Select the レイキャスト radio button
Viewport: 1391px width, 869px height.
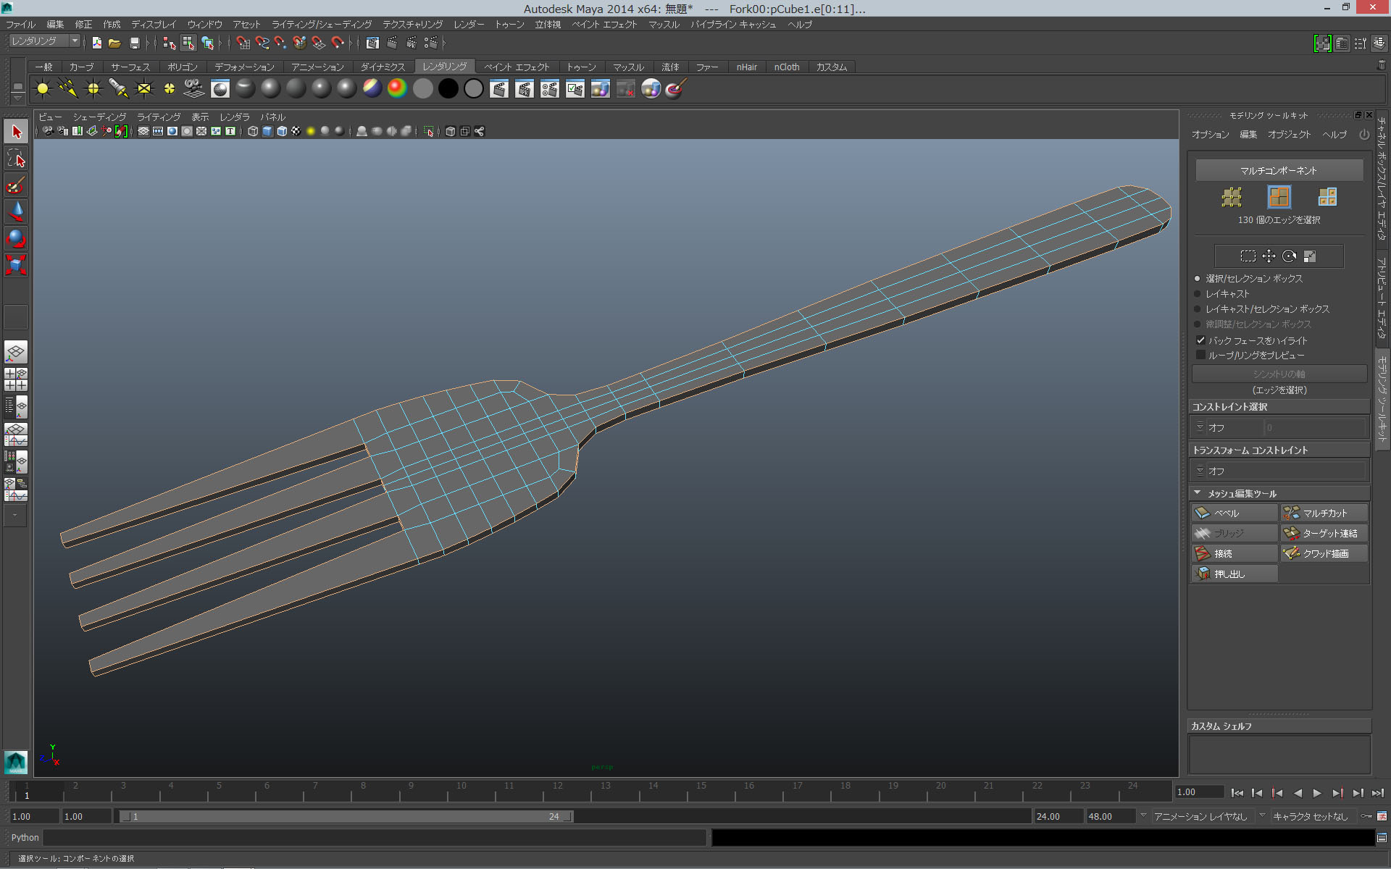1198,293
